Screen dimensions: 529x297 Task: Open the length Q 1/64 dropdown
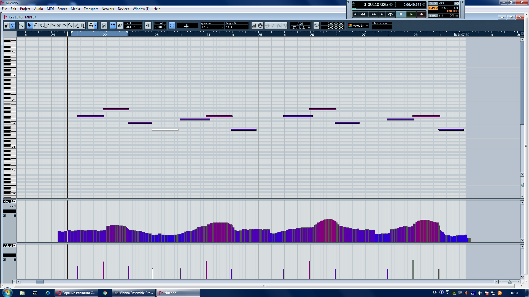[237, 27]
